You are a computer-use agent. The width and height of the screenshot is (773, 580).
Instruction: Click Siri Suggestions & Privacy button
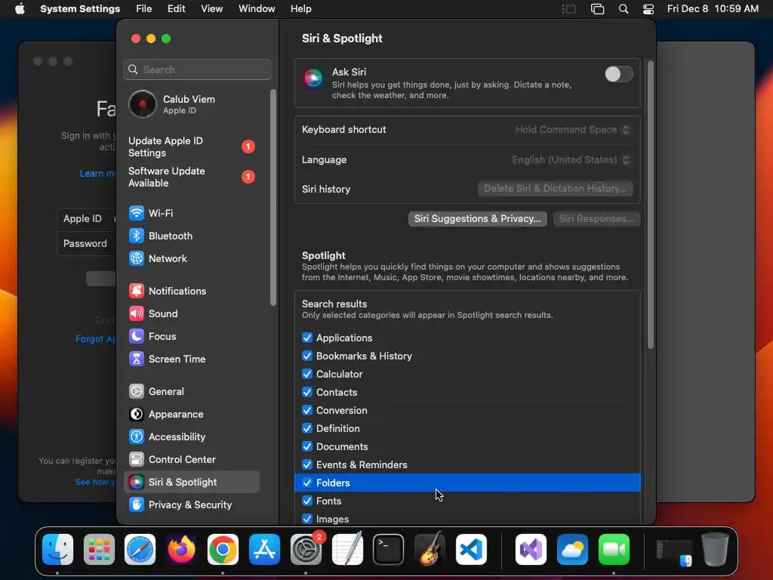pos(477,219)
